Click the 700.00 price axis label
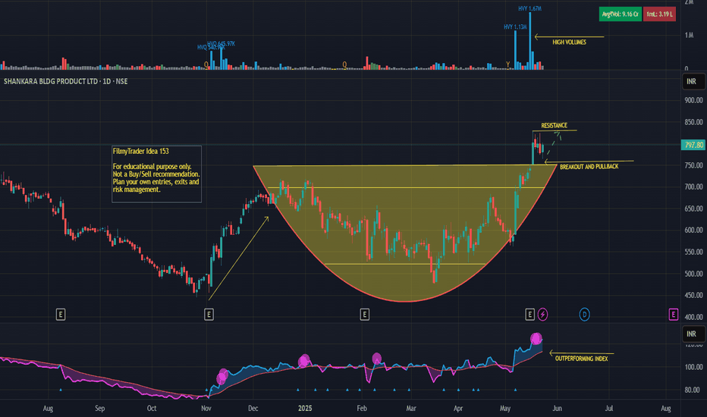Screen dimensions: 707x417 (693, 187)
